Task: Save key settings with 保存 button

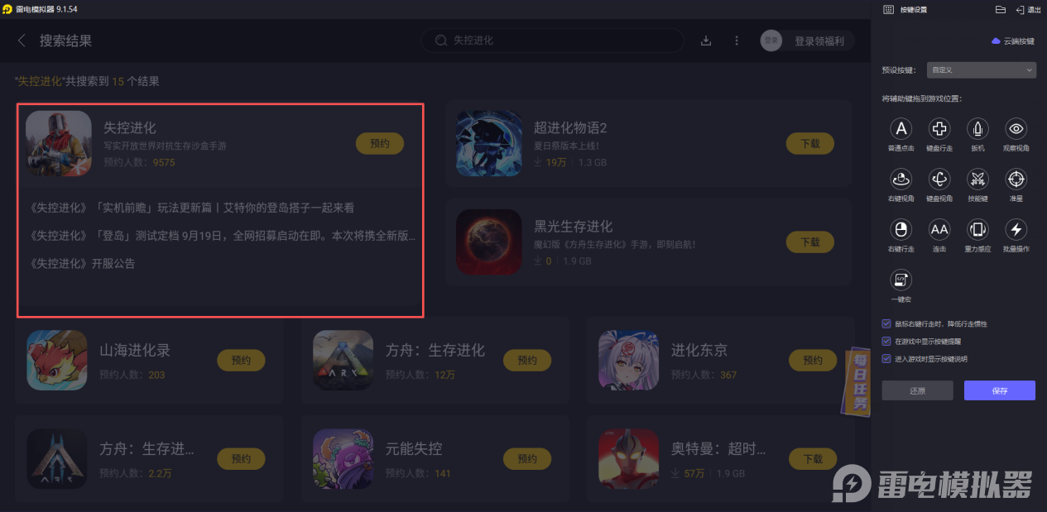Action: 999,390
